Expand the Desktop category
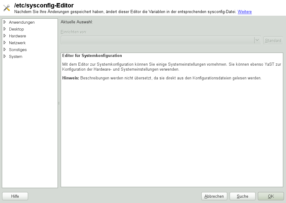This screenshot has width=286, height=203. (x=4, y=29)
